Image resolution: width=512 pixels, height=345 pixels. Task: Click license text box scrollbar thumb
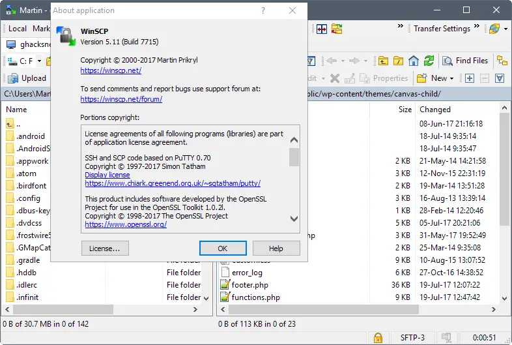tap(294, 157)
